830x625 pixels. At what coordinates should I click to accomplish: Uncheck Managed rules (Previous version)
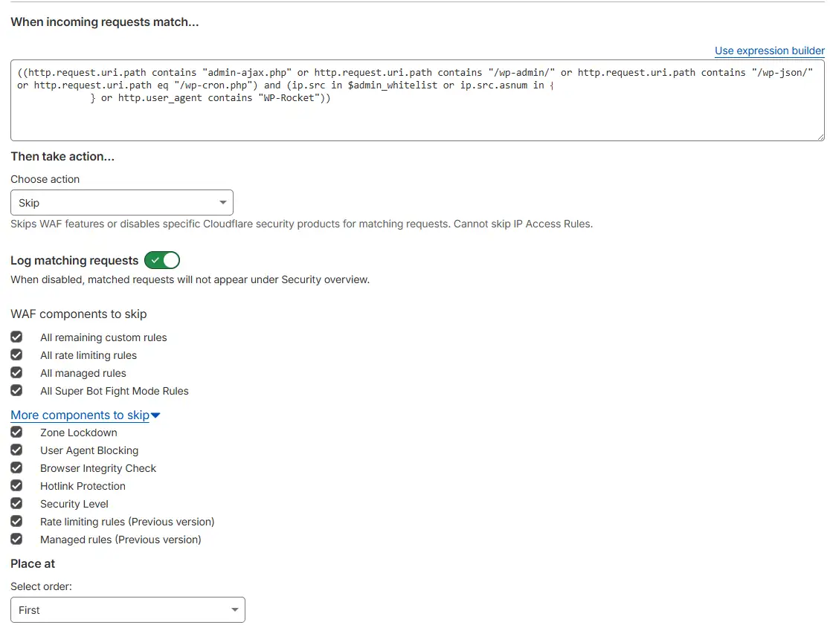click(x=16, y=540)
